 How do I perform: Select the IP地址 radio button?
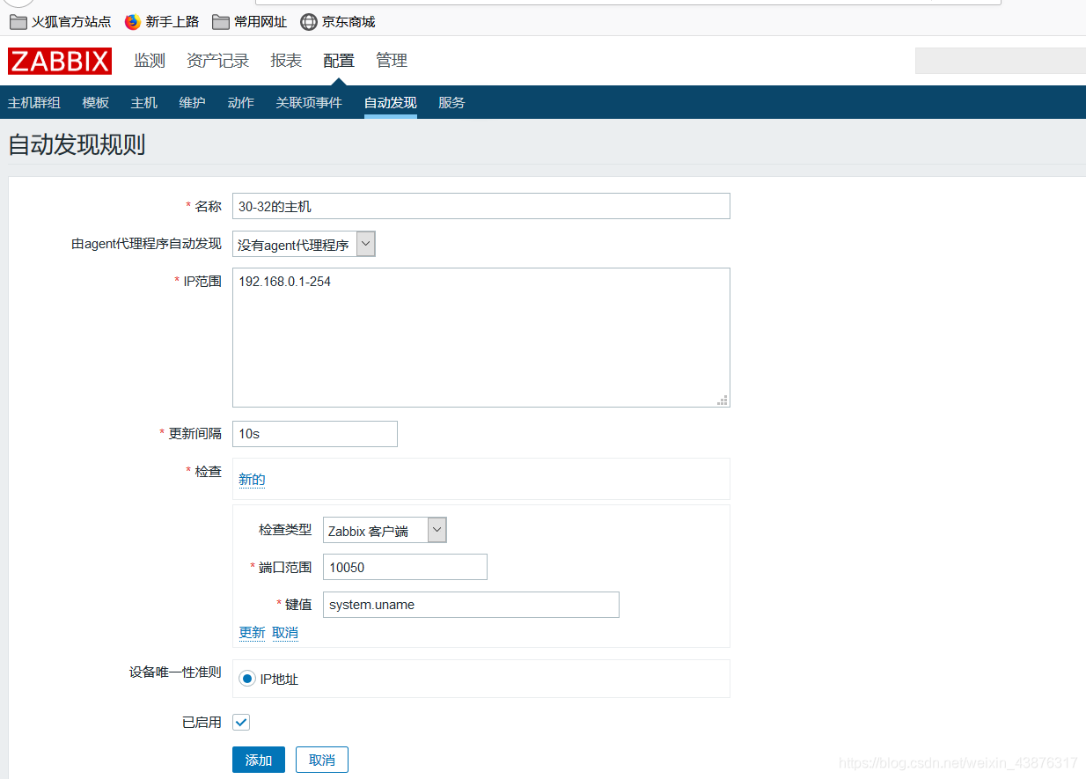point(247,679)
